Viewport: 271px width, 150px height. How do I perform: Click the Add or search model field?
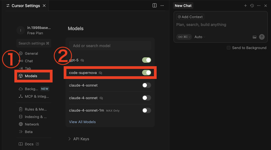click(x=110, y=46)
